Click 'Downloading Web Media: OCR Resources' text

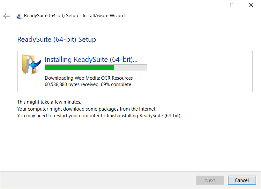click(x=89, y=78)
